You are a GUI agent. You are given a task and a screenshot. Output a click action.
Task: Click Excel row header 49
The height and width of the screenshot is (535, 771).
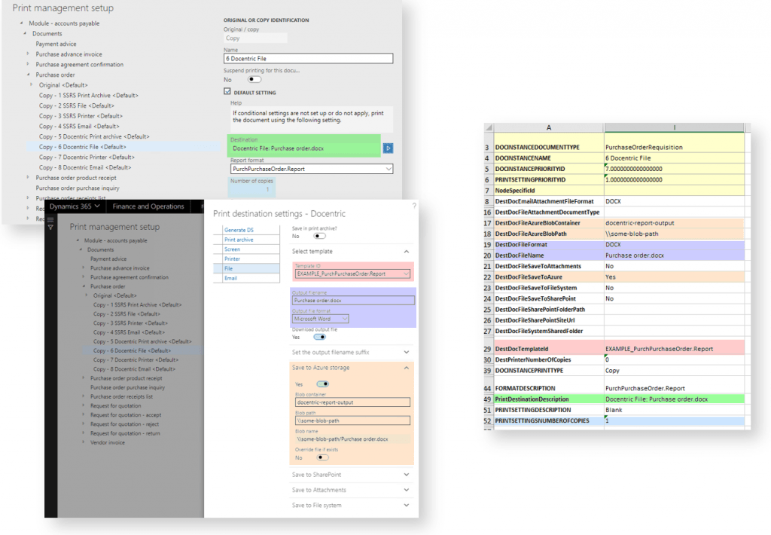coord(487,399)
